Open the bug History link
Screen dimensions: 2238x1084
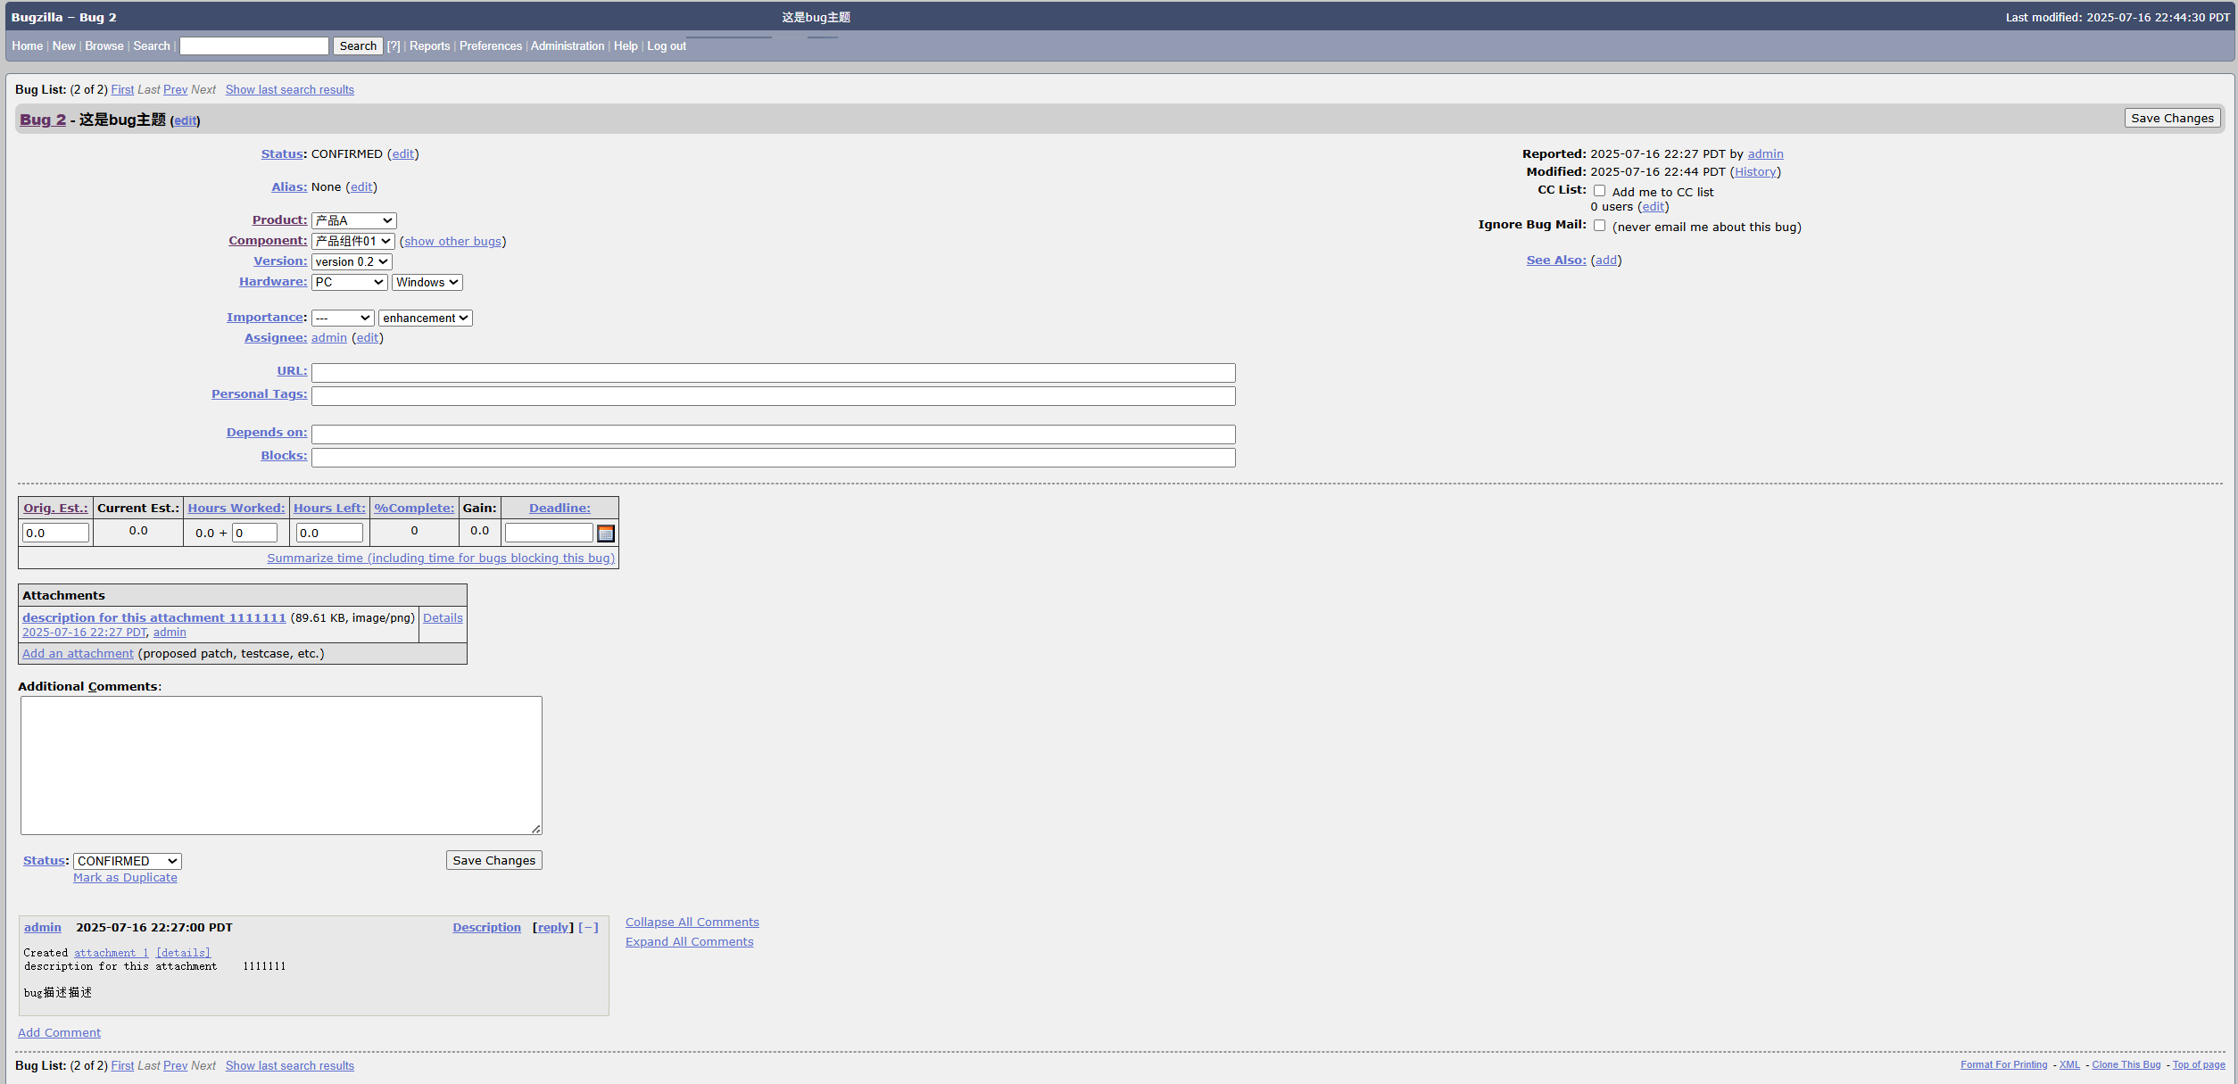click(1754, 172)
